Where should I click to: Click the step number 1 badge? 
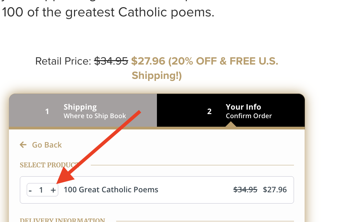[x=47, y=111]
